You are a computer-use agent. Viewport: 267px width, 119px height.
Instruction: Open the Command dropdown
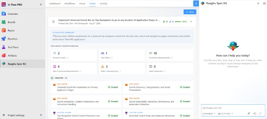pyautogui.click(x=209, y=114)
